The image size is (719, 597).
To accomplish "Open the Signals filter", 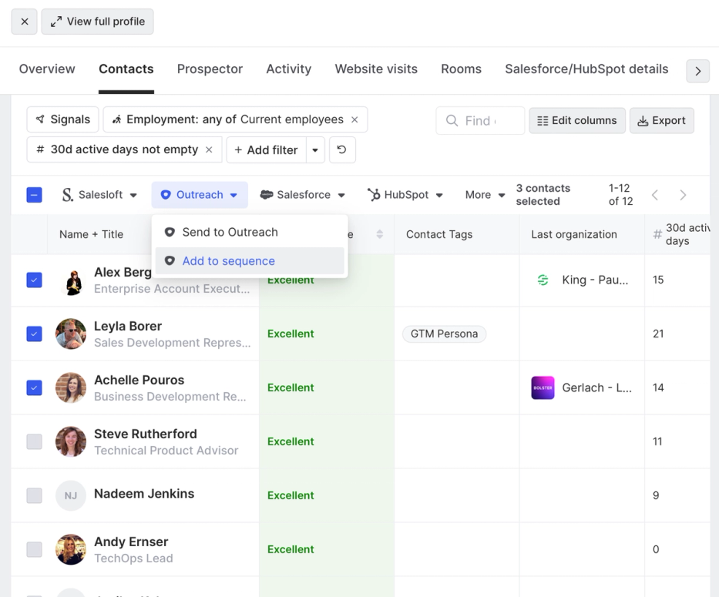I will coord(63,119).
